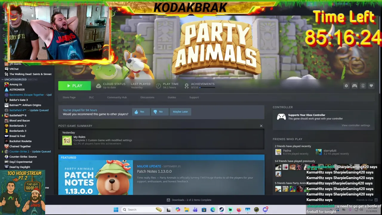Select Buckshot Roulette
This screenshot has height=215, width=382.
(x=20, y=141)
